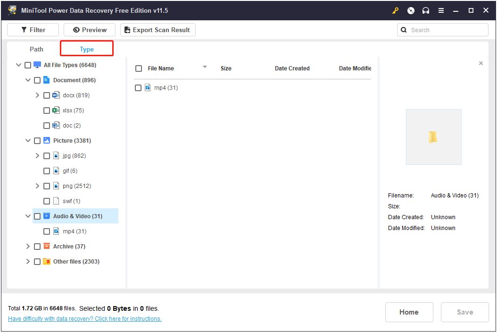Click the doc Word file icon
This screenshot has width=497, height=333.
pos(56,125)
